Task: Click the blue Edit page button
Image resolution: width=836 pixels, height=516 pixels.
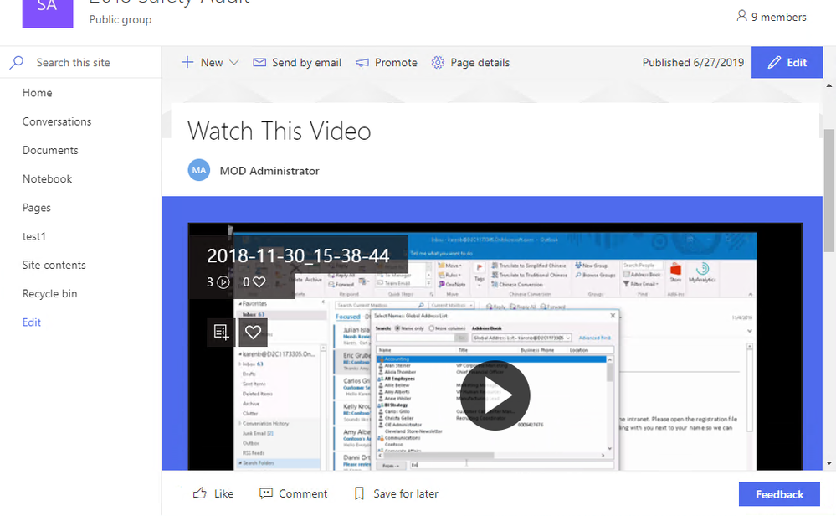Action: click(x=787, y=63)
